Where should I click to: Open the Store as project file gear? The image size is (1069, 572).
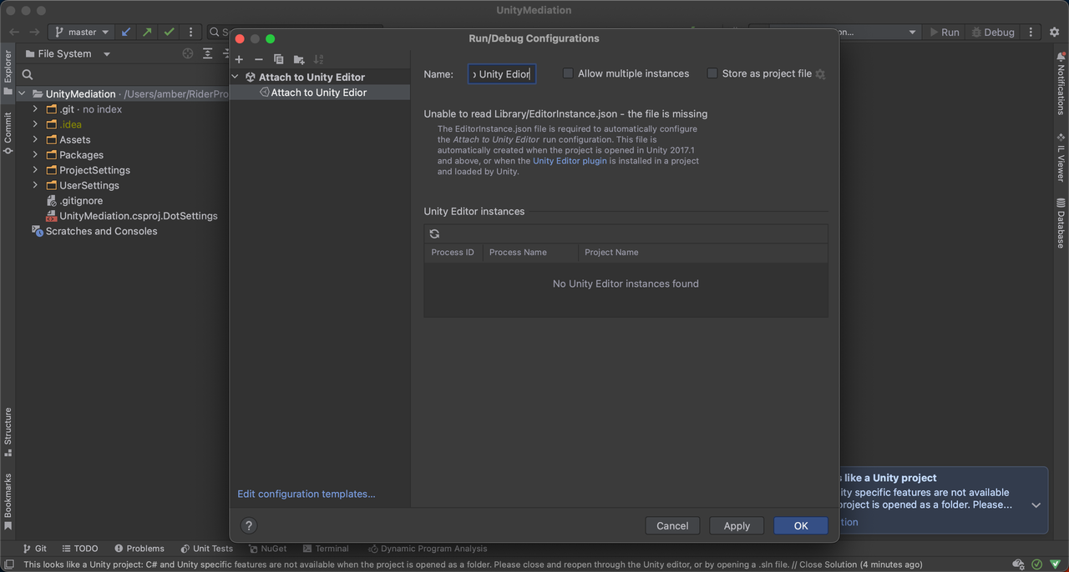click(x=821, y=74)
